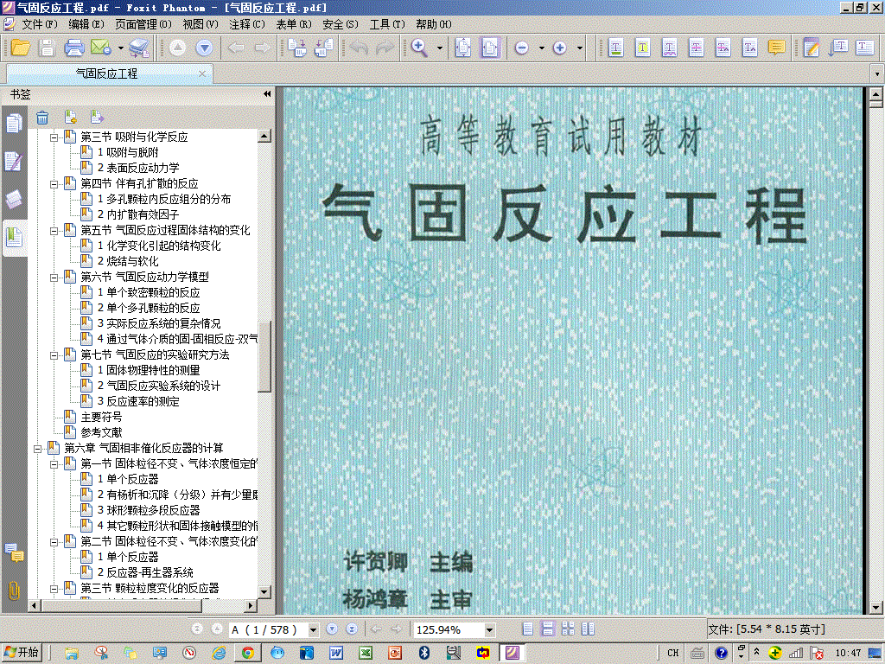Open the page number dropdown

(x=313, y=629)
